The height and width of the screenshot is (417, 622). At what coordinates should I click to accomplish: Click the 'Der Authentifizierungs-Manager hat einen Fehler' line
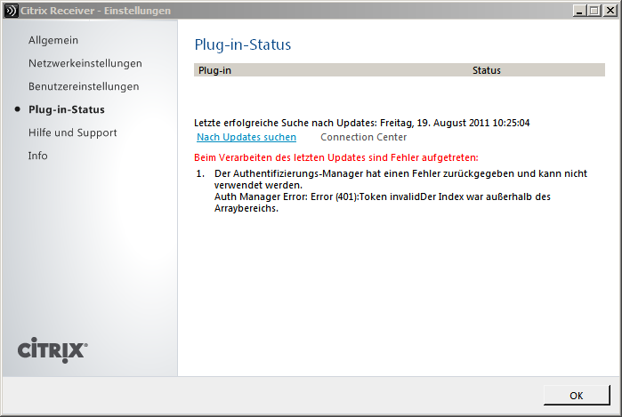click(x=400, y=180)
